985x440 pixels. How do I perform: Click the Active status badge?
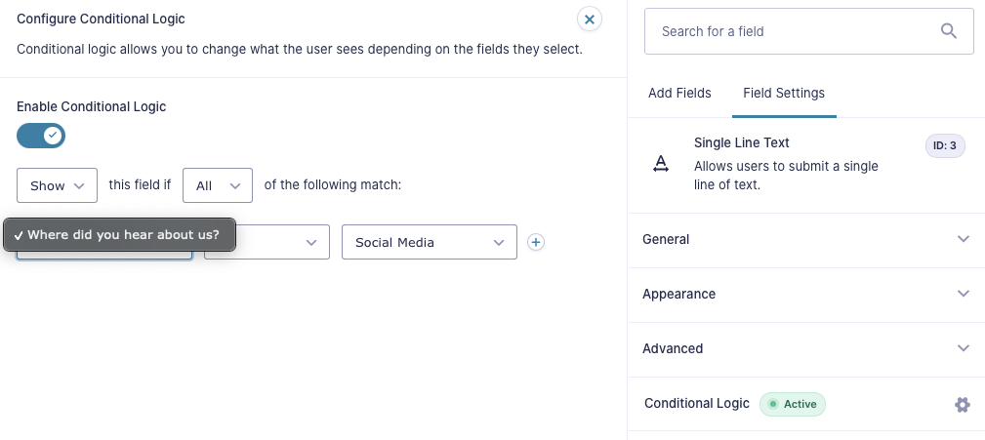click(x=792, y=404)
